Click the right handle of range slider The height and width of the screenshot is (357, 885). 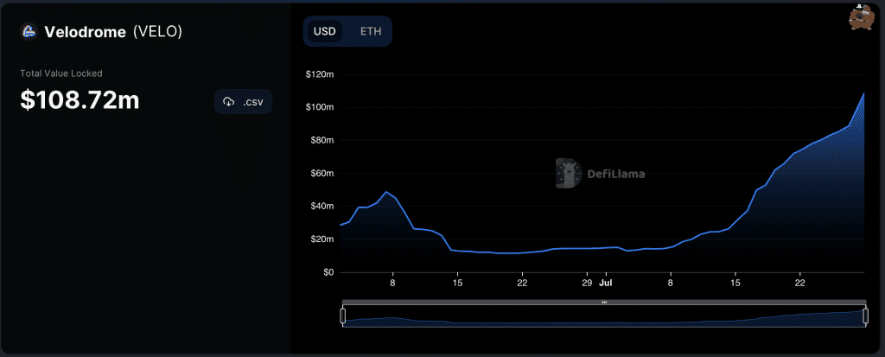click(865, 316)
